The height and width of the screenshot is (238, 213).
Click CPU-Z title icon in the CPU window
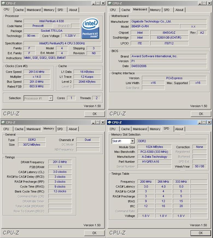click(x=3, y=3)
